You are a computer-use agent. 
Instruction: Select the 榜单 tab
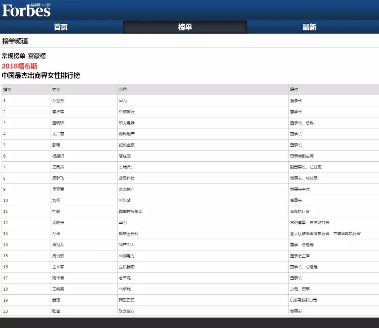(x=185, y=27)
